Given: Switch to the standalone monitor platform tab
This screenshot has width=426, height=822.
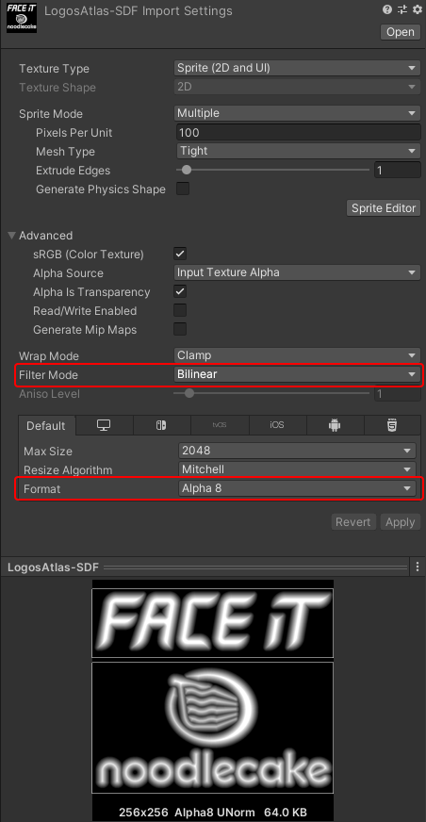Looking at the screenshot, I should pyautogui.click(x=104, y=425).
